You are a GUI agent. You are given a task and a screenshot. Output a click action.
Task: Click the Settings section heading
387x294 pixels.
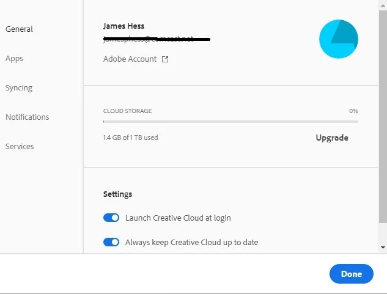click(117, 194)
